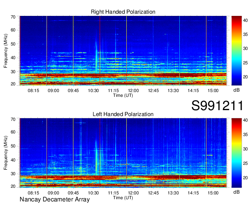Click 40 MHz tick on Right Handed plot

(13, 58)
